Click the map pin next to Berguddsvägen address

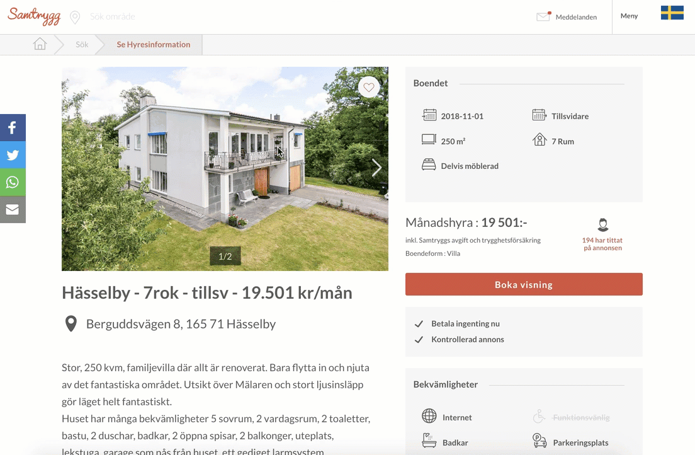(71, 324)
